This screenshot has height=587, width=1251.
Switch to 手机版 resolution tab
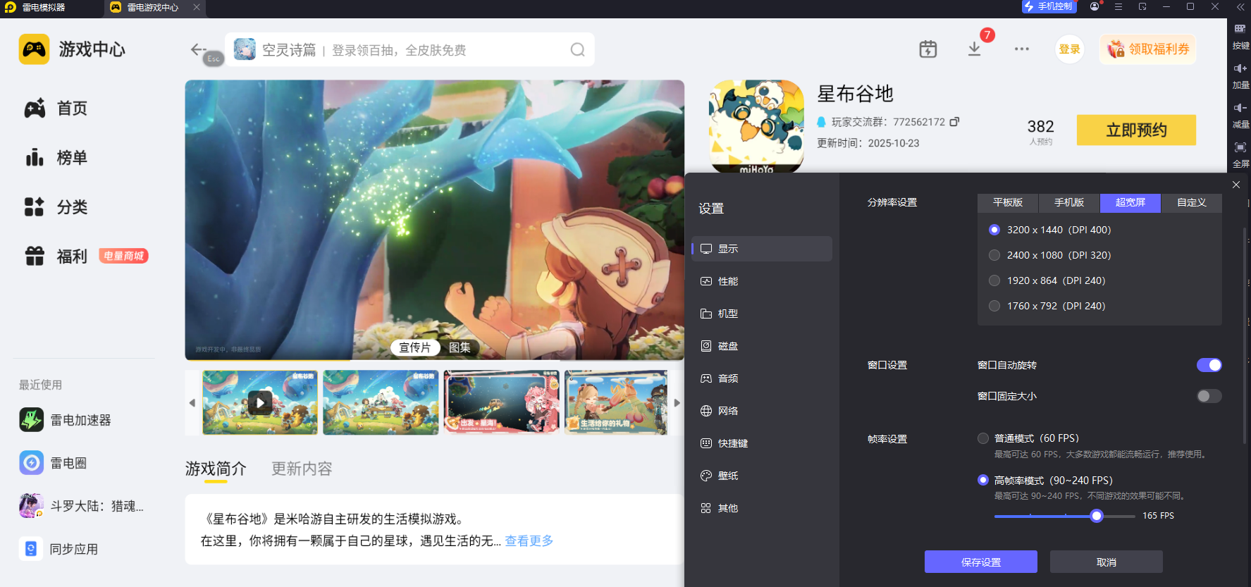pyautogui.click(x=1069, y=203)
